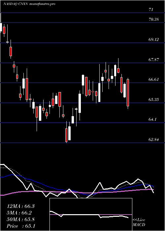Select the 71 price level label
This screenshot has width=165, height=231.
[151, 10]
